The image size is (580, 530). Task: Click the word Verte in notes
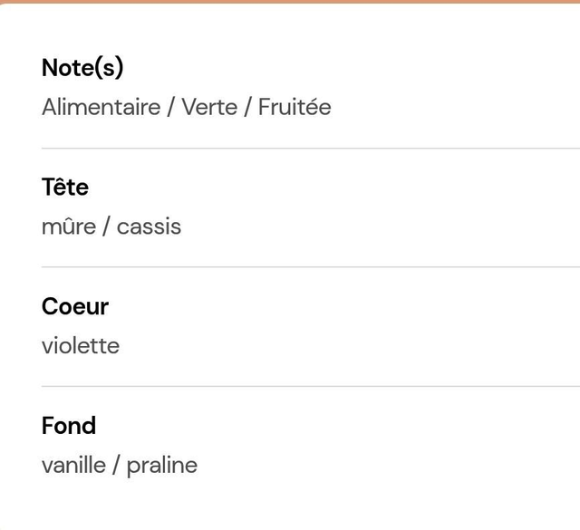(209, 107)
